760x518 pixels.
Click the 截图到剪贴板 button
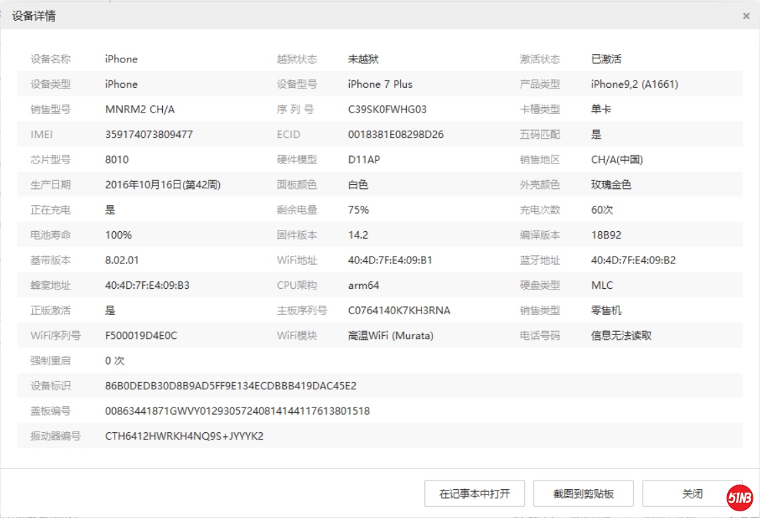coord(584,493)
